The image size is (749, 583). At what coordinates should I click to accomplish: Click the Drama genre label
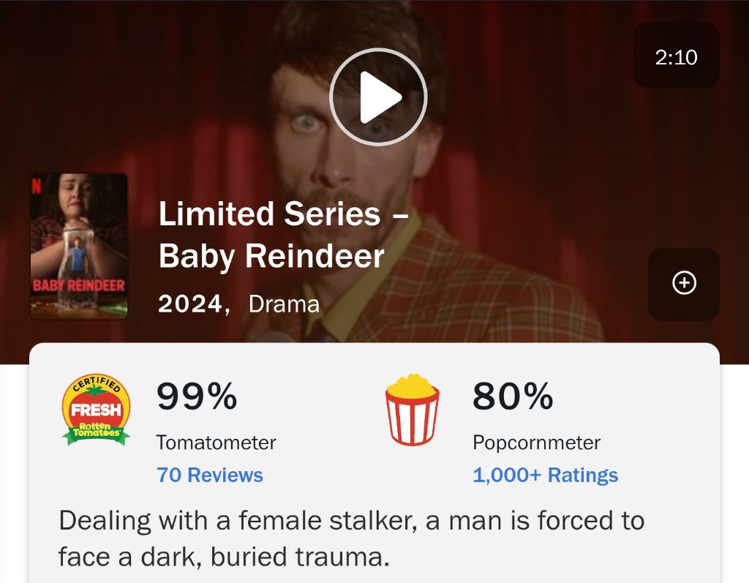click(x=284, y=304)
